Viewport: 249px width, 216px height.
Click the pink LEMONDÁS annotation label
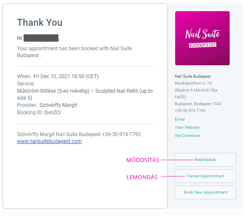[142, 177]
